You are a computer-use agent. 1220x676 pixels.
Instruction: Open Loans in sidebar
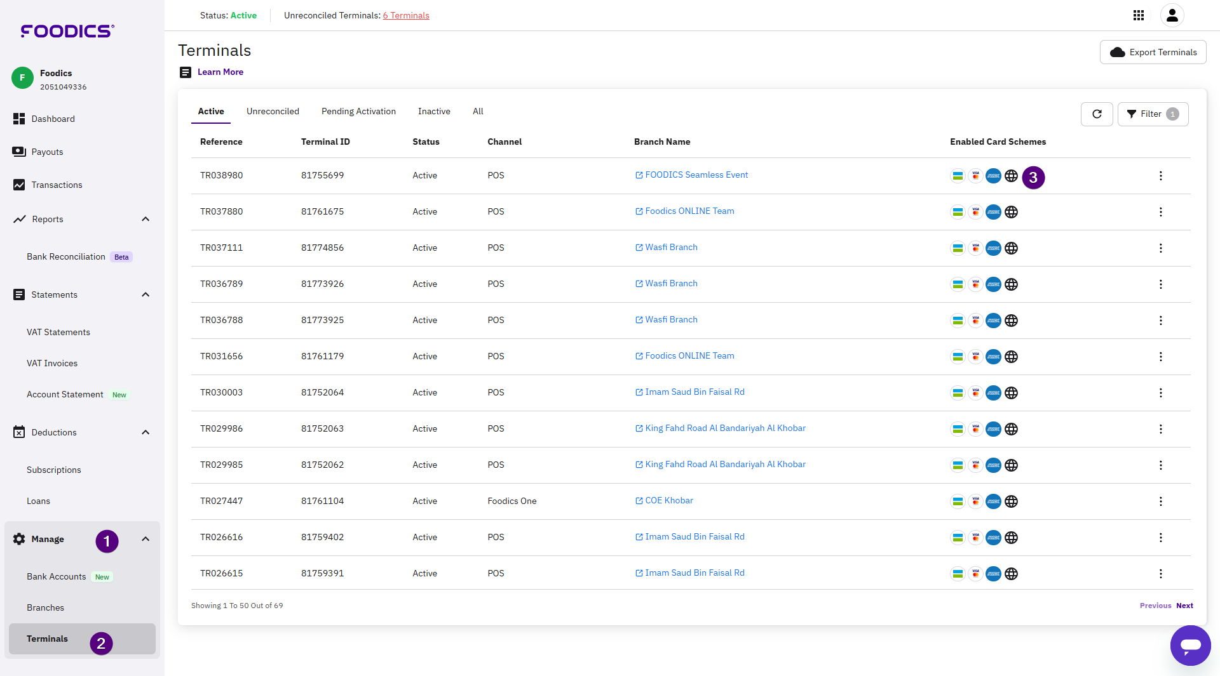point(38,501)
